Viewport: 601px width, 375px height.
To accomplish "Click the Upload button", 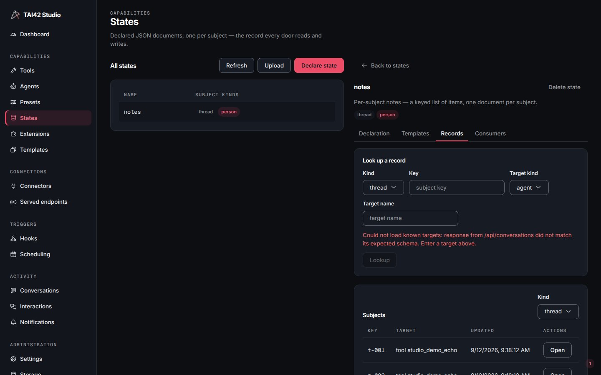I will pos(274,65).
